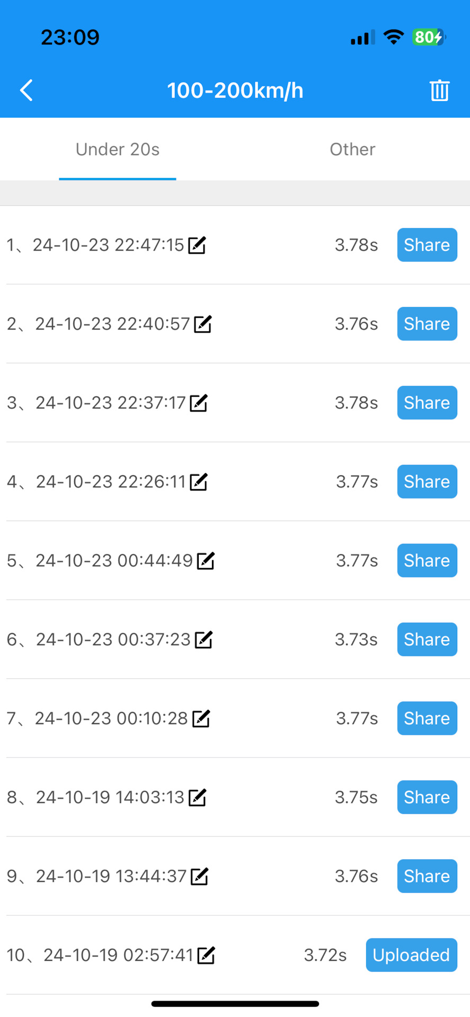Image resolution: width=470 pixels, height=1017 pixels.
Task: Share the first 3.78s run
Action: tap(427, 245)
